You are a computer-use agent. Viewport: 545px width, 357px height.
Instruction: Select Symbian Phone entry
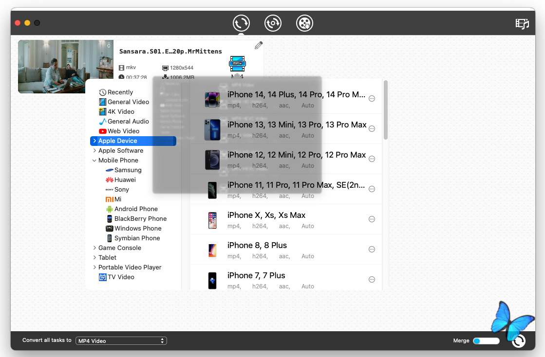133,238
